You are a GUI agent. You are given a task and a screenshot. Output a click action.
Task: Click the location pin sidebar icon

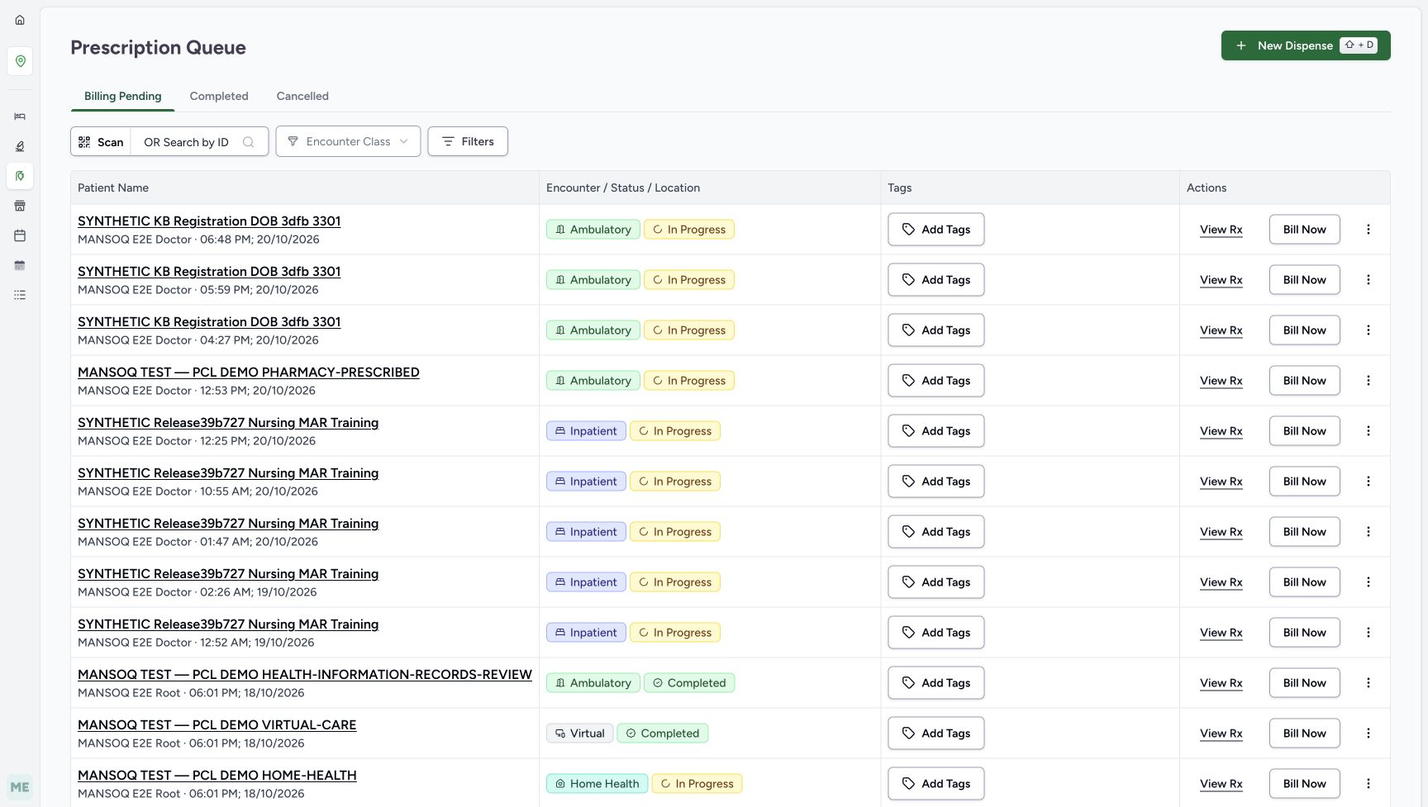pyautogui.click(x=20, y=61)
